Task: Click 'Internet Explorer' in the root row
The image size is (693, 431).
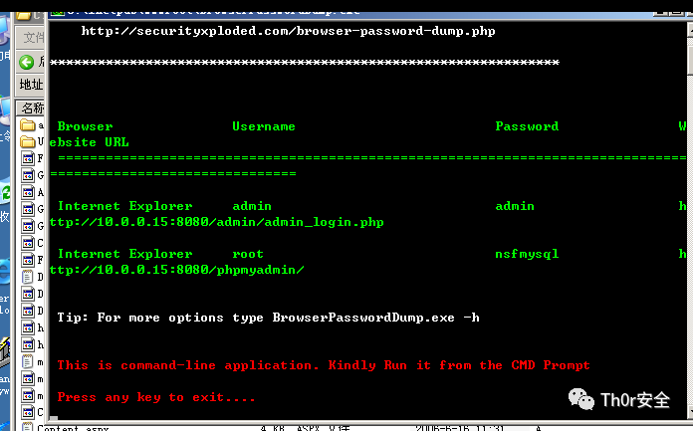Action: tap(125, 254)
